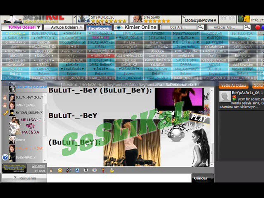
Task: Click the Arkadaş Ara search field
Action: [x=225, y=27]
